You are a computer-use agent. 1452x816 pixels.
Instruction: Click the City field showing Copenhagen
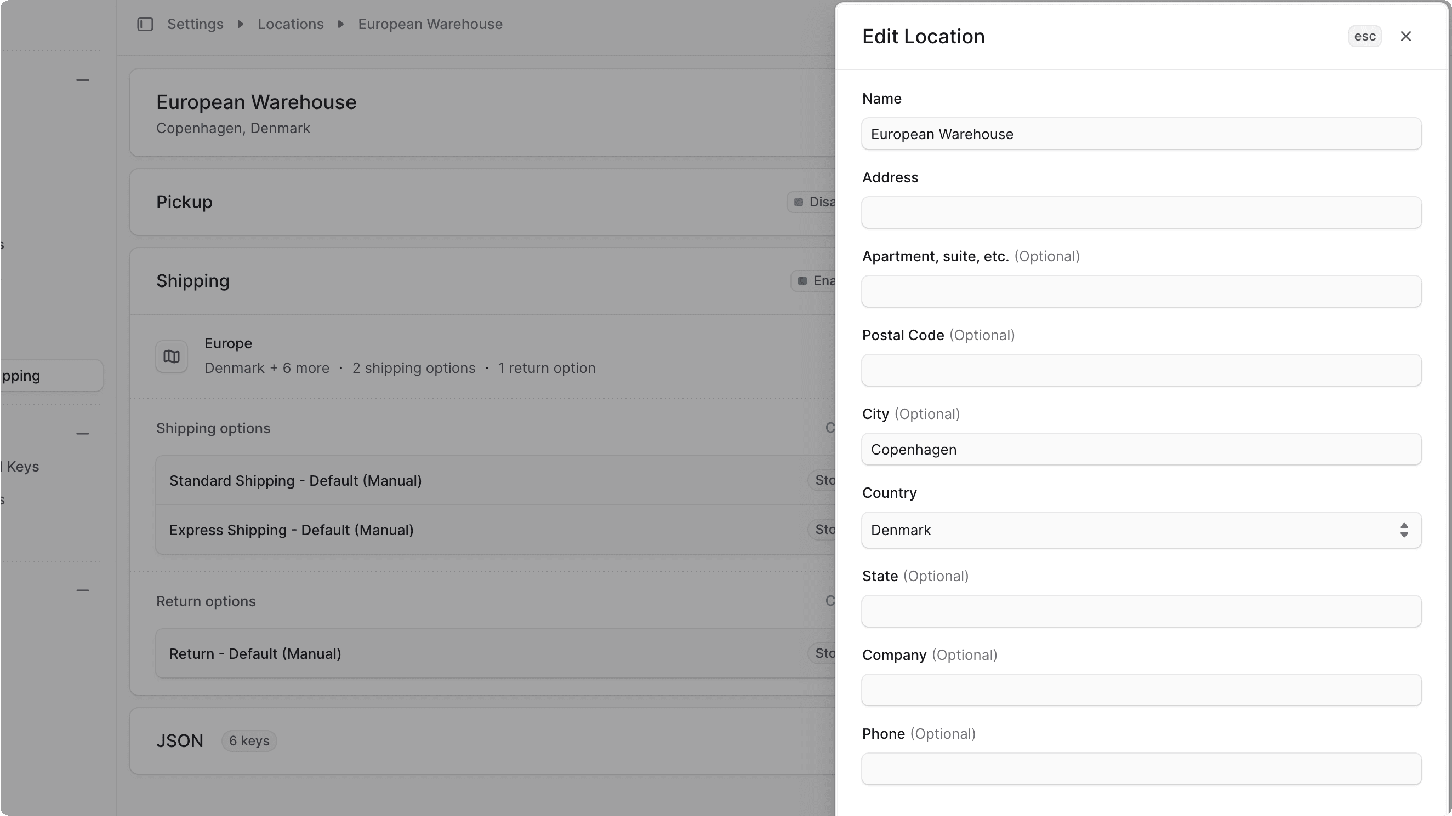[1140, 449]
